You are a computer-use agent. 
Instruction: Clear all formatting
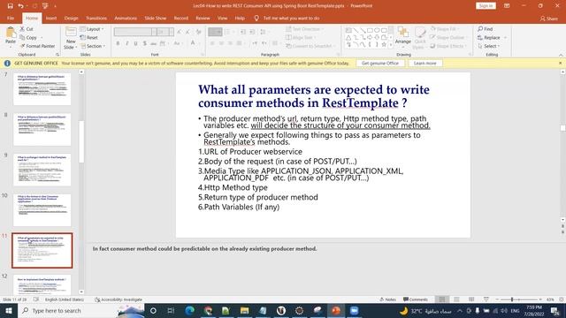198,32
